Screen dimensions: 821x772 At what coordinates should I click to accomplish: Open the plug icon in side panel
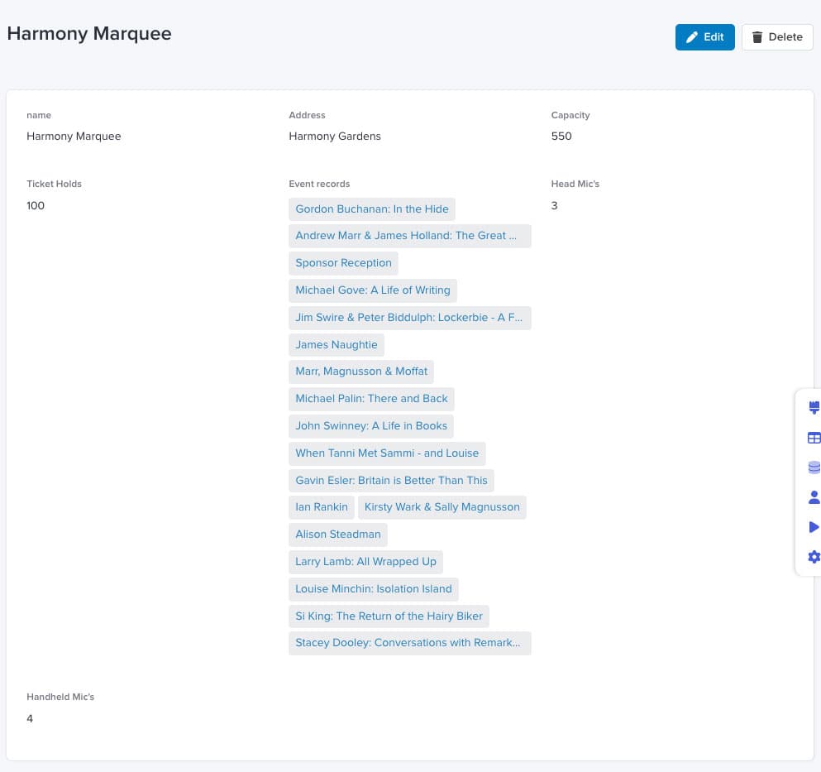814,407
